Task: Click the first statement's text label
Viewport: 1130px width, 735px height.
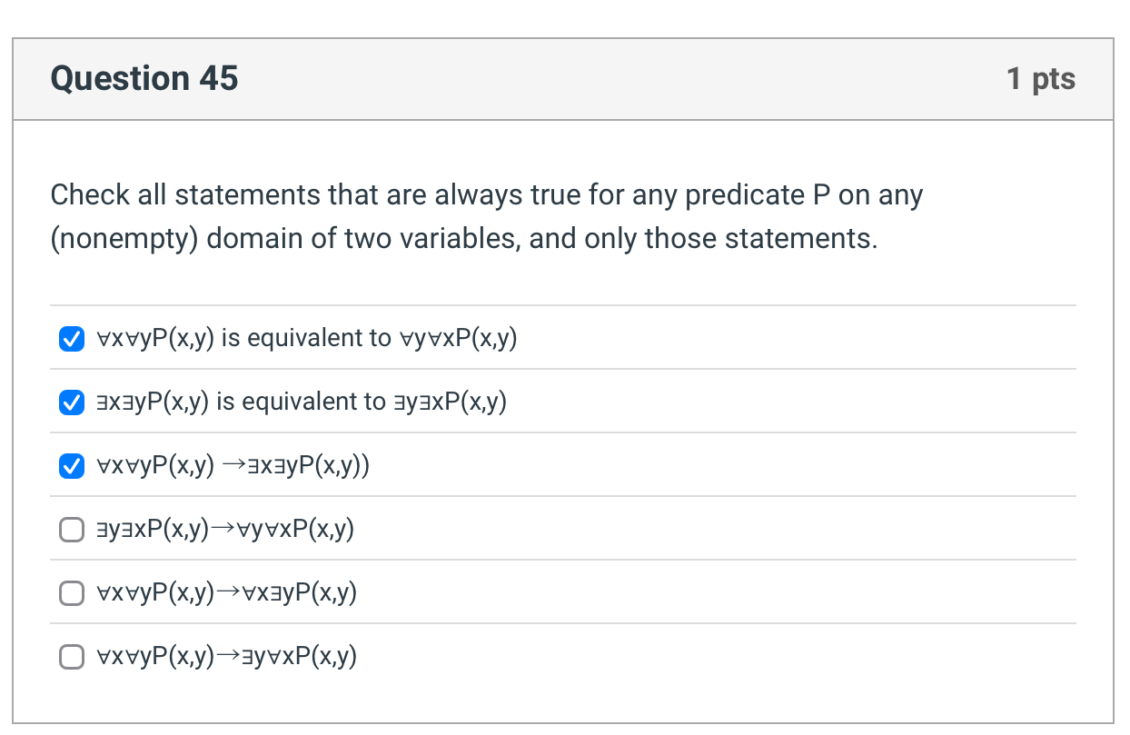Action: (x=306, y=338)
